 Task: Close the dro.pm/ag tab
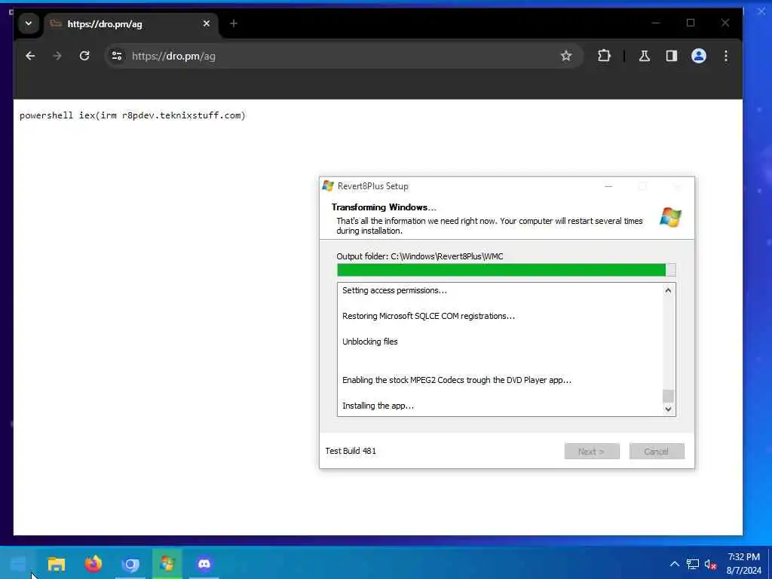coord(207,23)
